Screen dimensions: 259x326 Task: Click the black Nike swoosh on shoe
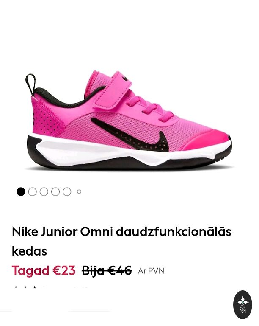pyautogui.click(x=132, y=134)
